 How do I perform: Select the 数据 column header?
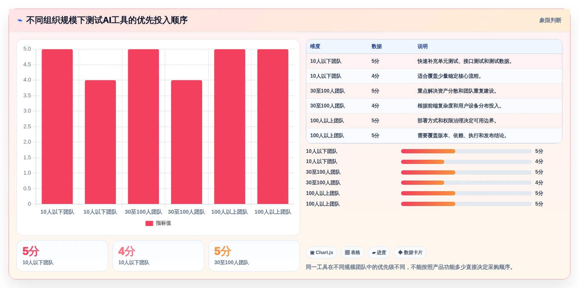click(377, 47)
